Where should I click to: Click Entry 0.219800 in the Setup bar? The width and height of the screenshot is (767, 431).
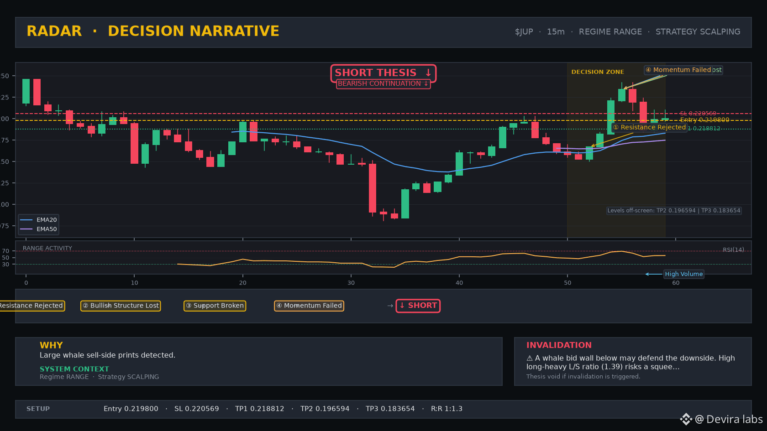[x=131, y=409]
